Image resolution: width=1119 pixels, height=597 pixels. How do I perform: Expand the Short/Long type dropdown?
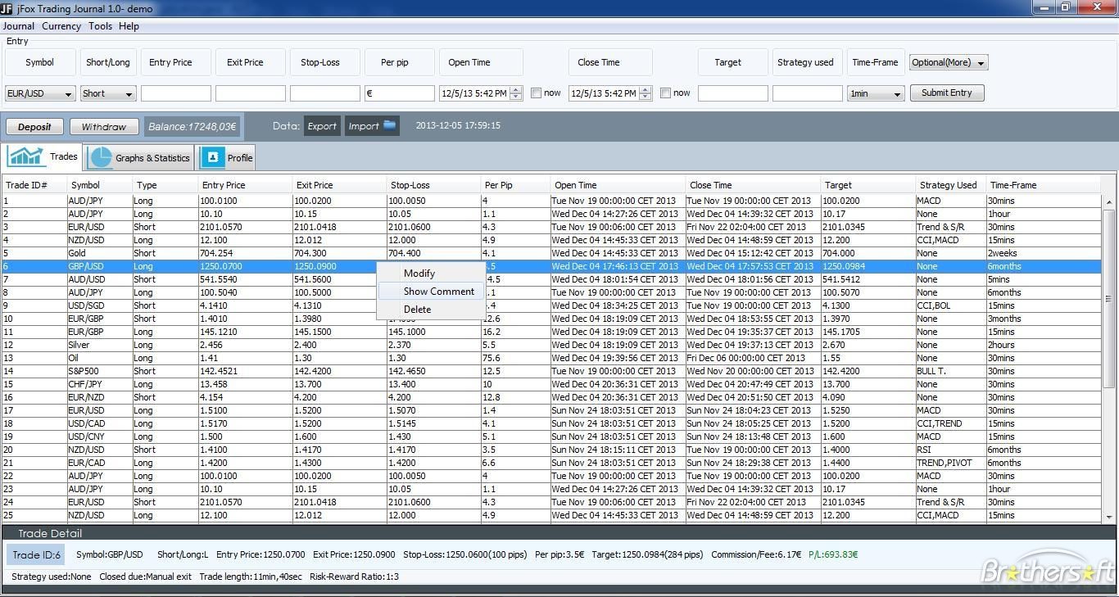point(107,93)
